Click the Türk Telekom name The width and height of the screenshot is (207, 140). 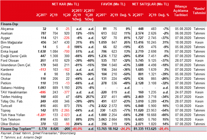click(x=10, y=119)
